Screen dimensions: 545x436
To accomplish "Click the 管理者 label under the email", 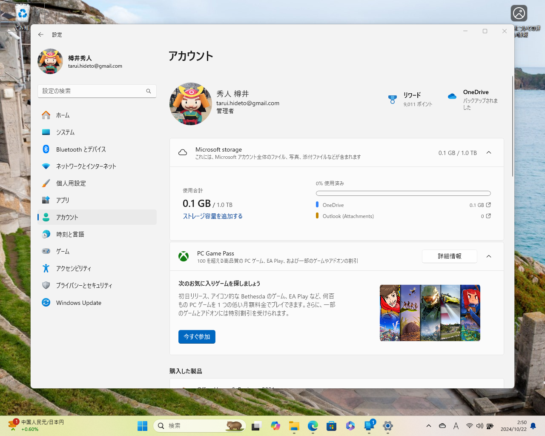I will pos(225,111).
